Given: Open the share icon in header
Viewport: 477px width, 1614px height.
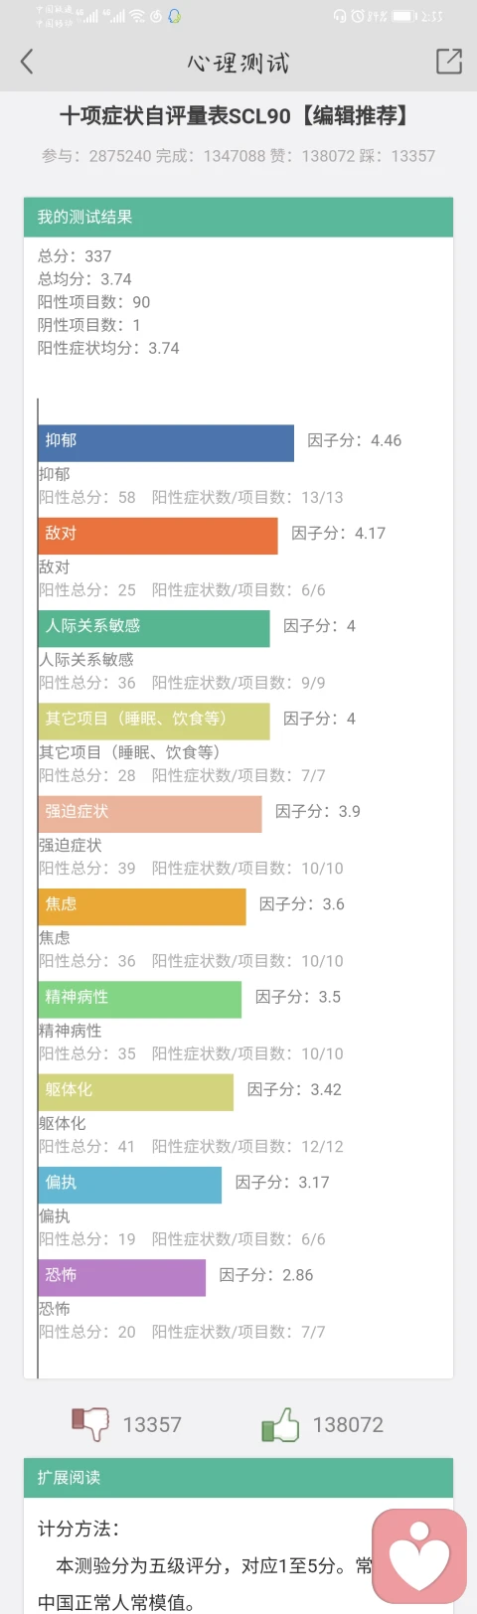Looking at the screenshot, I should click(x=449, y=62).
